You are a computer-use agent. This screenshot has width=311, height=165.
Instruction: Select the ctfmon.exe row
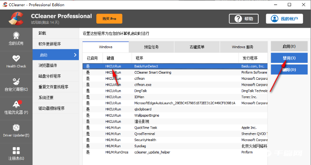point(175,85)
